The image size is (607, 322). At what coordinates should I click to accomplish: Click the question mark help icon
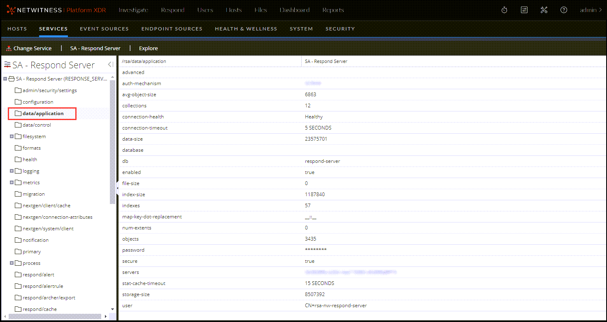pos(563,9)
